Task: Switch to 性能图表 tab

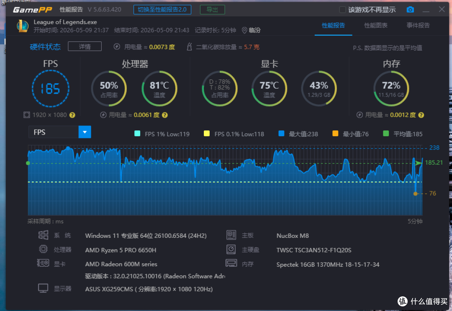Action: tap(375, 25)
